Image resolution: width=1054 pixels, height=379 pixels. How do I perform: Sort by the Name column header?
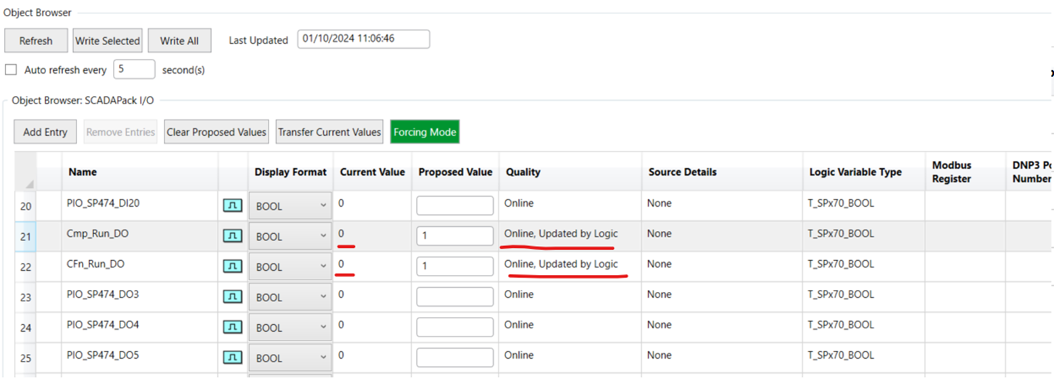[x=140, y=172]
